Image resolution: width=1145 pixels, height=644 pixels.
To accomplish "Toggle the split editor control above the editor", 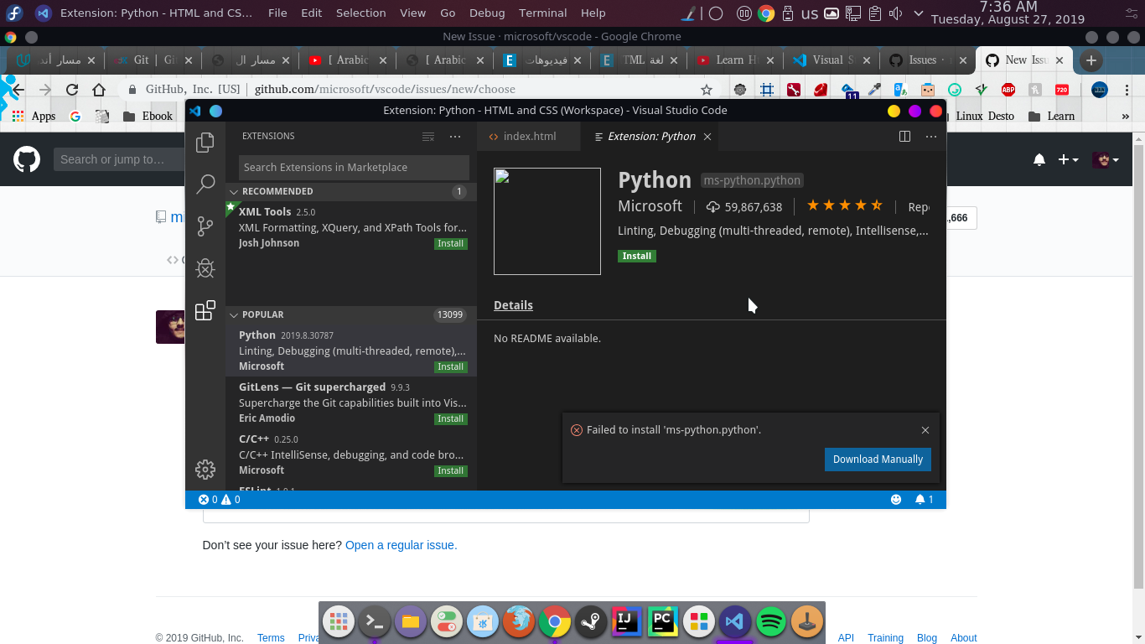I will pos(904,136).
